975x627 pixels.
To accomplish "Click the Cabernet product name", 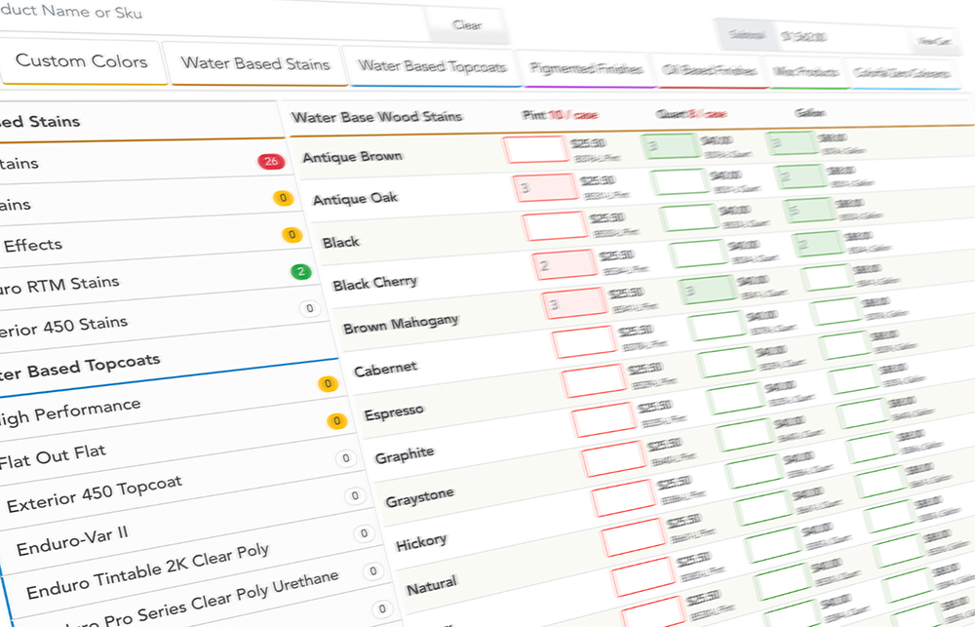I will (385, 369).
